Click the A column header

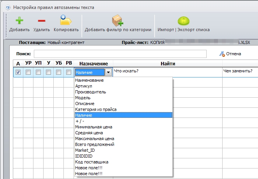[18, 63]
